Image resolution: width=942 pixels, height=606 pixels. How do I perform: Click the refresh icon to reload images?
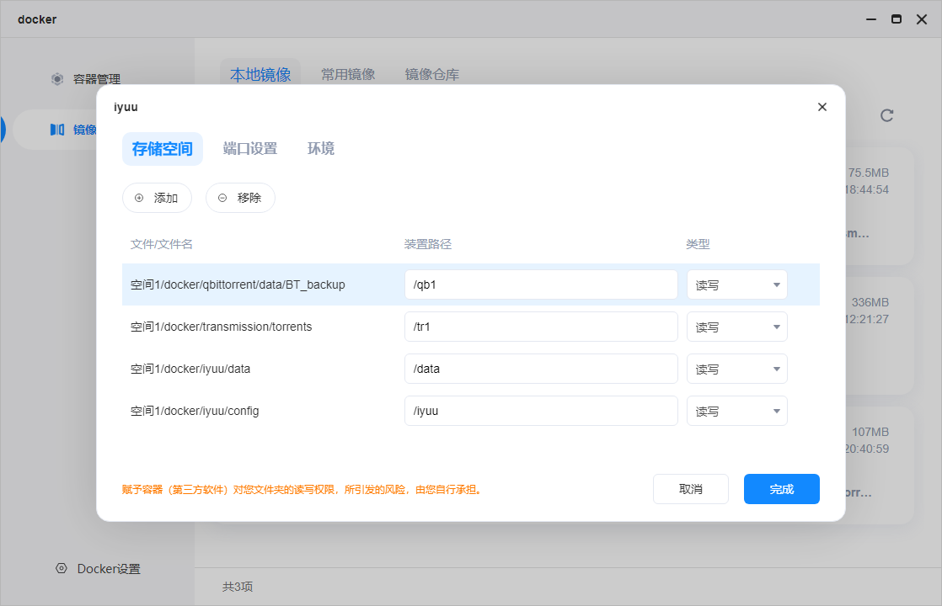[886, 116]
